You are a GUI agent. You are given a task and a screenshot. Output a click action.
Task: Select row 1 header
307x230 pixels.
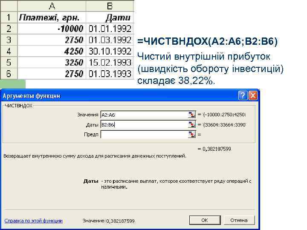coord(9,17)
